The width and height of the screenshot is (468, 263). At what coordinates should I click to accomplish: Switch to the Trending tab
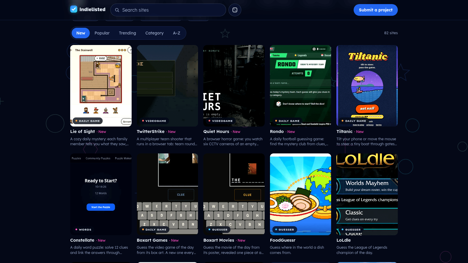click(x=128, y=33)
